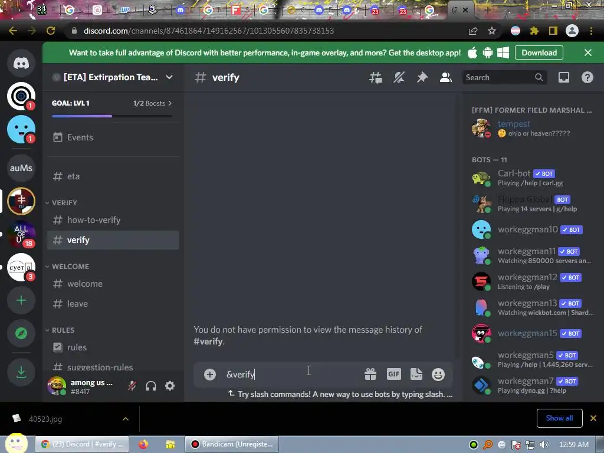Open the 1/2 Boosts progress details
604x453 pixels.
click(153, 103)
